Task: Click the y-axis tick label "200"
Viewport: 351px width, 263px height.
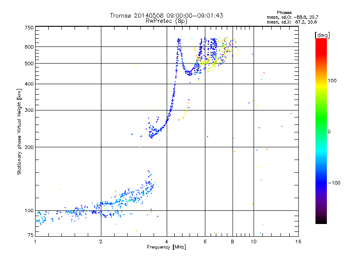Action: [x=29, y=147]
